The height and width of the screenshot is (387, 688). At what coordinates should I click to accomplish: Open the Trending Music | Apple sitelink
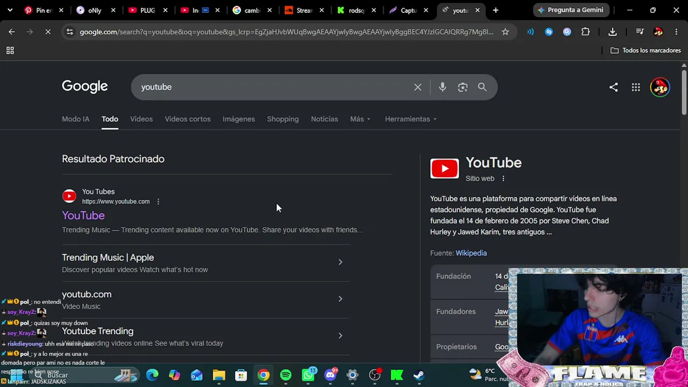pyautogui.click(x=107, y=257)
